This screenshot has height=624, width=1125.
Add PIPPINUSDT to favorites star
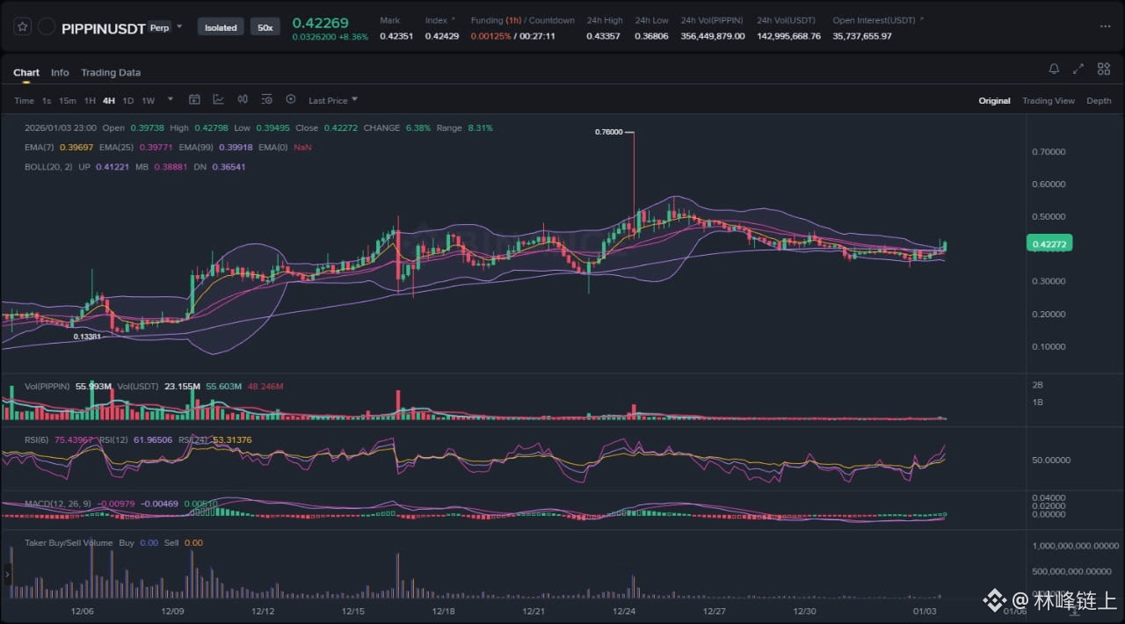pyautogui.click(x=23, y=27)
